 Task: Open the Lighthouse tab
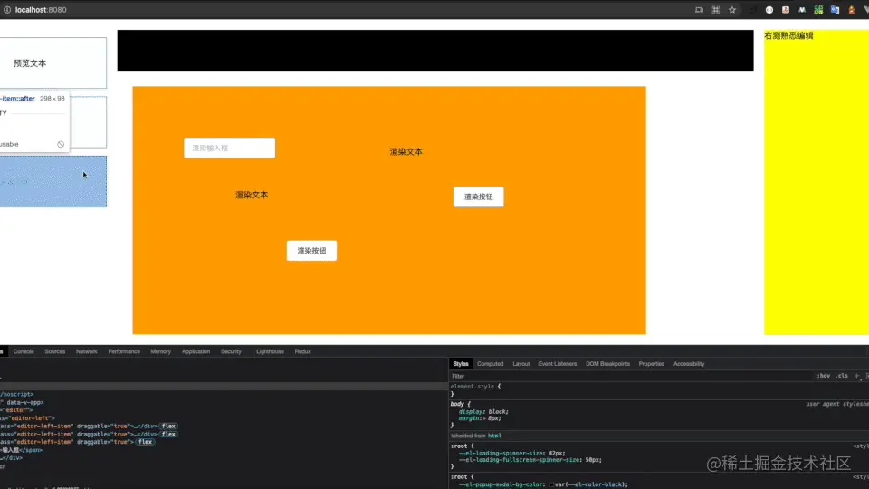click(270, 351)
